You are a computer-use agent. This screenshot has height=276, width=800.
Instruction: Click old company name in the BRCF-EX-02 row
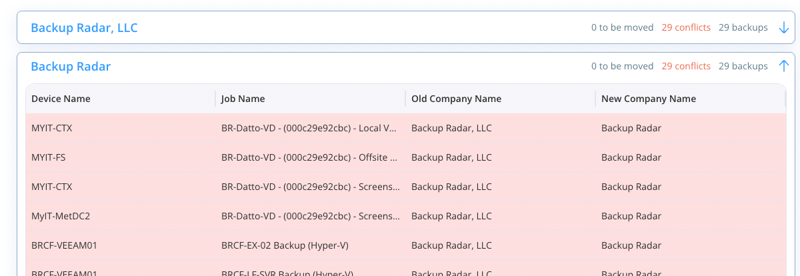[x=451, y=245]
